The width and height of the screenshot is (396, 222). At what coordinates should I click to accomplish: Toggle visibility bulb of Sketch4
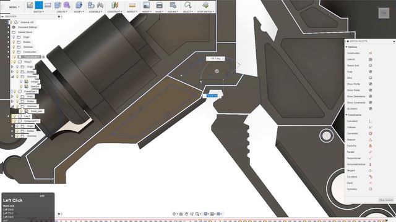[21, 86]
